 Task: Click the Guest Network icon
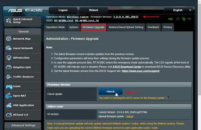pos(9,48)
